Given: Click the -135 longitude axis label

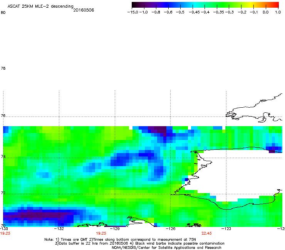Looking at the screenshot, I should (x=4, y=228).
